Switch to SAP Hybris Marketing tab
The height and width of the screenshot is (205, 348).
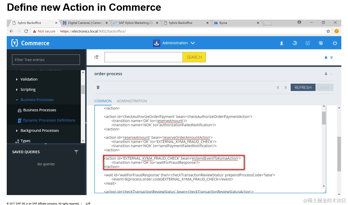[x=136, y=23]
